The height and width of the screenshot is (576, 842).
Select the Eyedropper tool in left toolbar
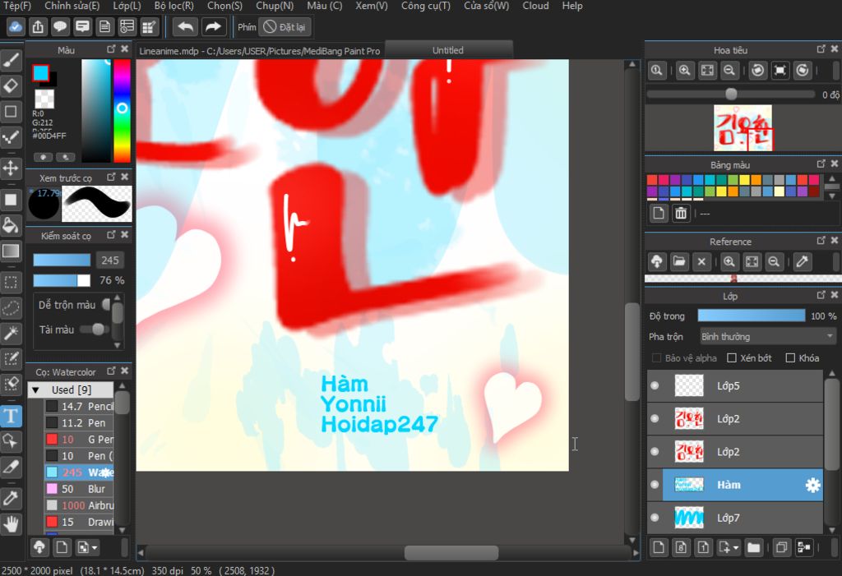click(x=11, y=498)
